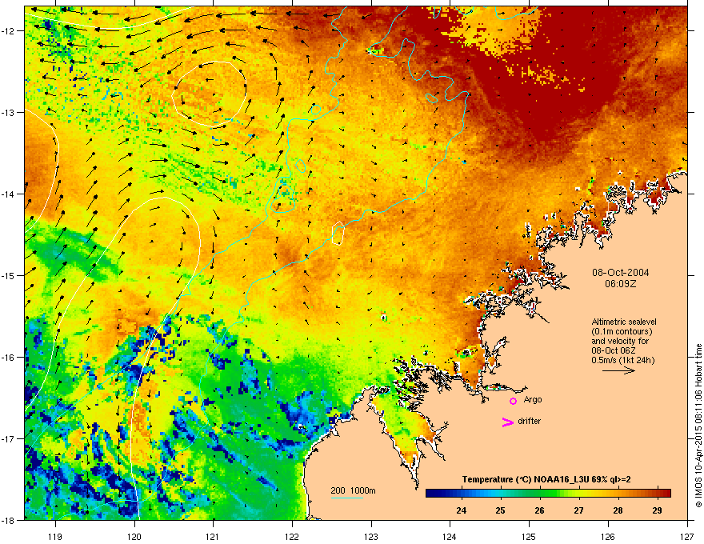
Task: Click the 29 value under color bar
Action: pyautogui.click(x=657, y=510)
